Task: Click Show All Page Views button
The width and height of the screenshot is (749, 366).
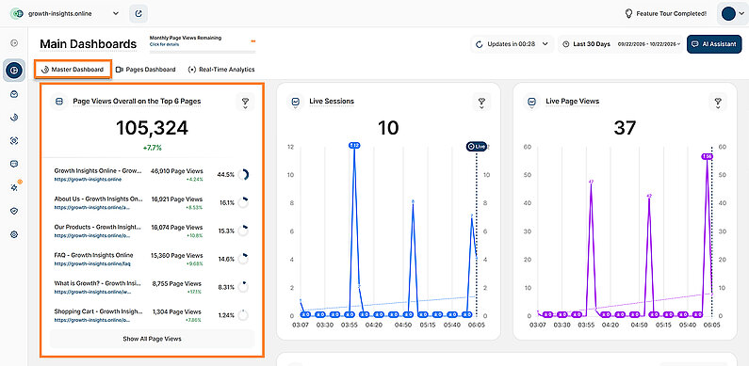Action: click(152, 339)
